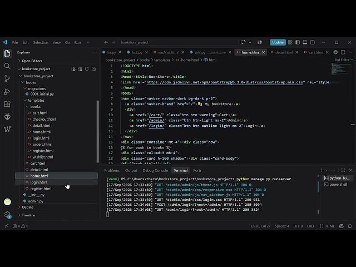This screenshot has height=267, width=356.
Task: Refresh the Explorer file tree
Action: [x=87, y=69]
